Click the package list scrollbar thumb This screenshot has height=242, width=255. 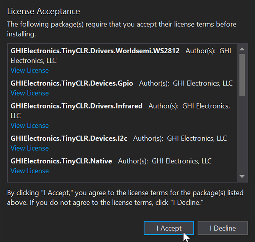point(242,75)
